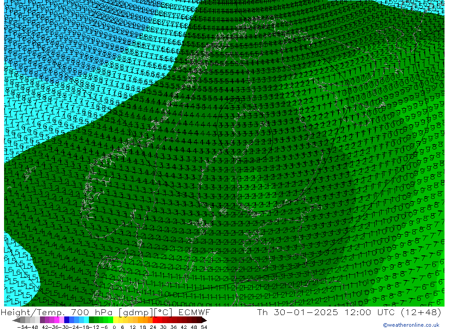Click the '54' legend tick label
The width and height of the screenshot is (449, 329).
[x=204, y=327]
